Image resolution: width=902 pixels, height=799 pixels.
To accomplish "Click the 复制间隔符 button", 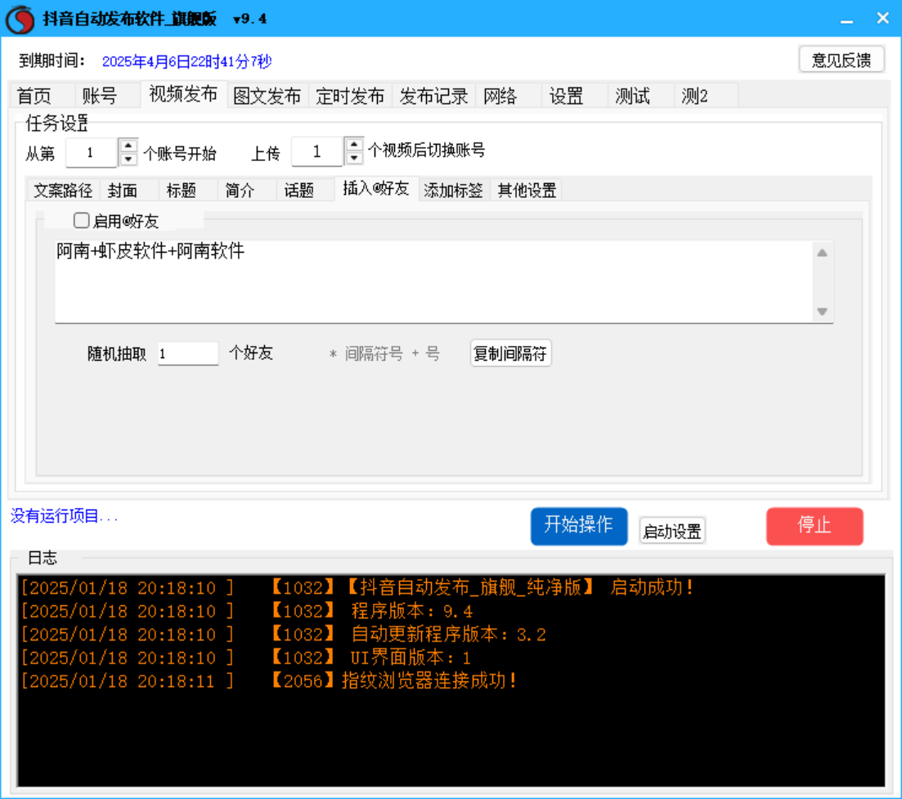I will pyautogui.click(x=511, y=353).
